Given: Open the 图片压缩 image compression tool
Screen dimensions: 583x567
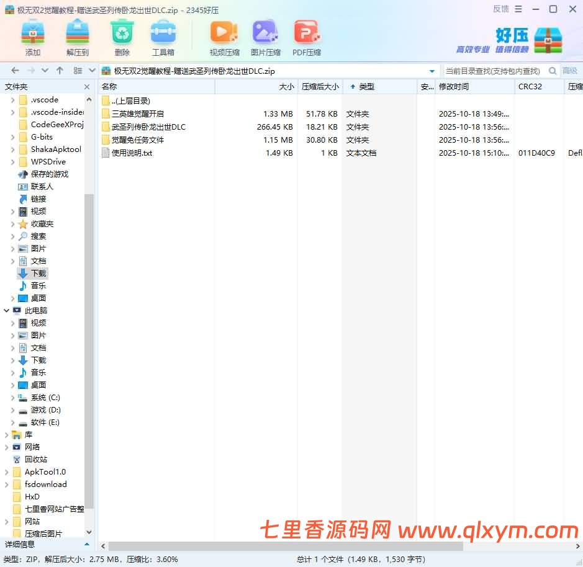Looking at the screenshot, I should (x=265, y=37).
